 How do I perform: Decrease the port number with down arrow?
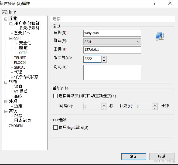[104, 61]
